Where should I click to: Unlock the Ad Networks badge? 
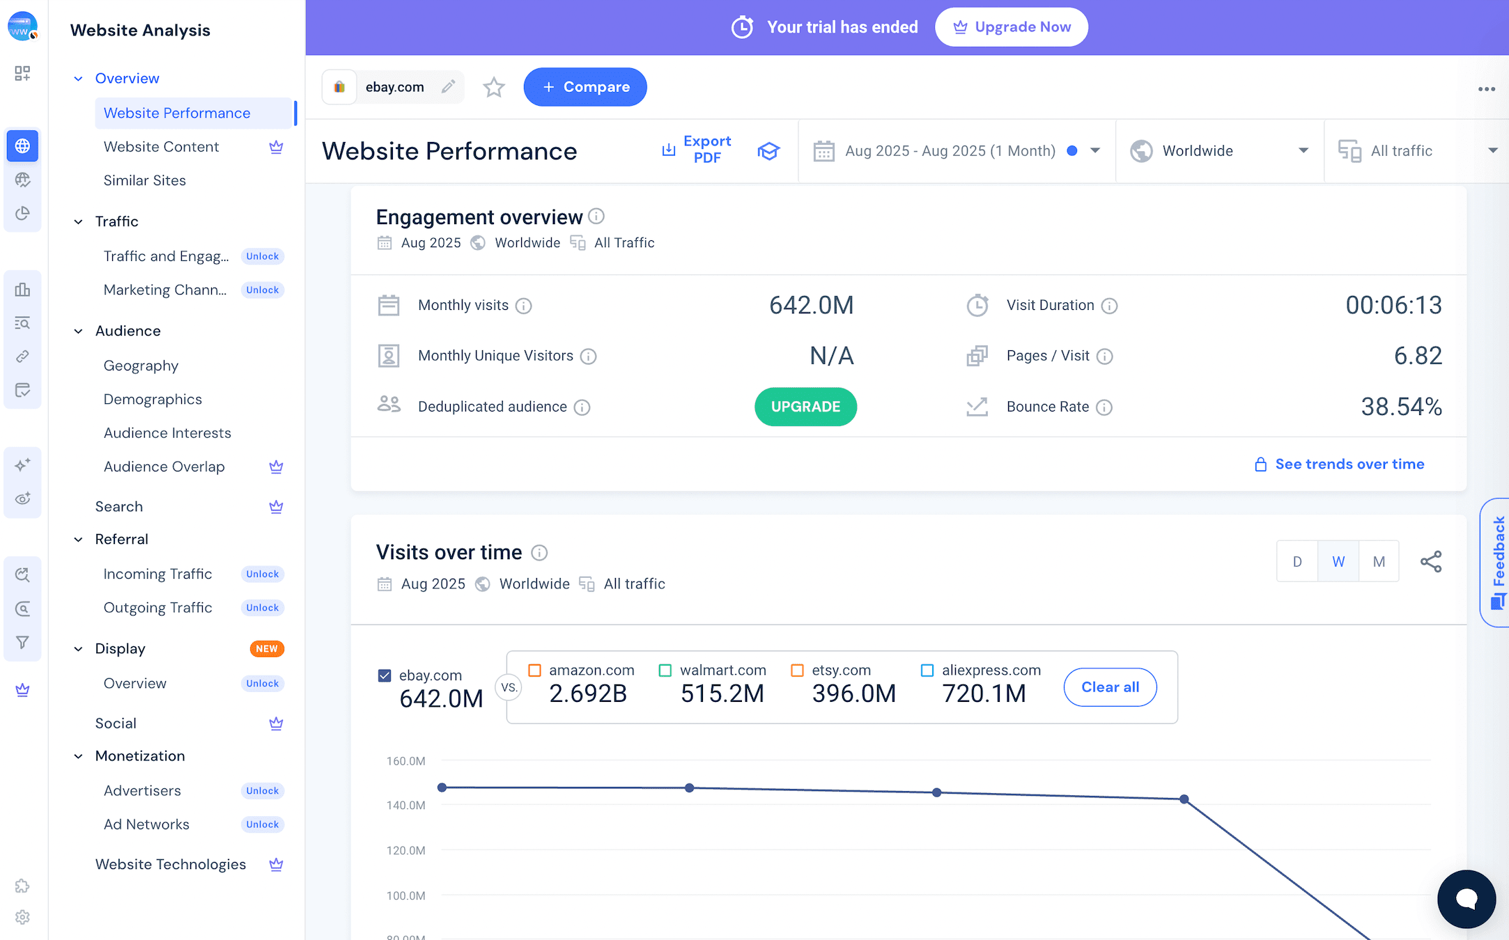point(262,824)
